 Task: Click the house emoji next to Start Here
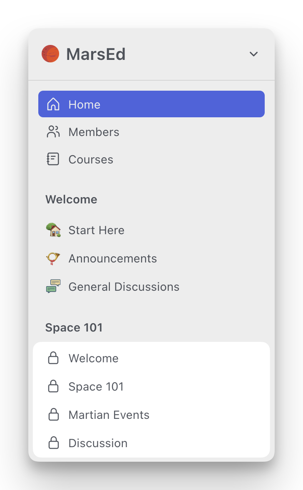coord(53,230)
